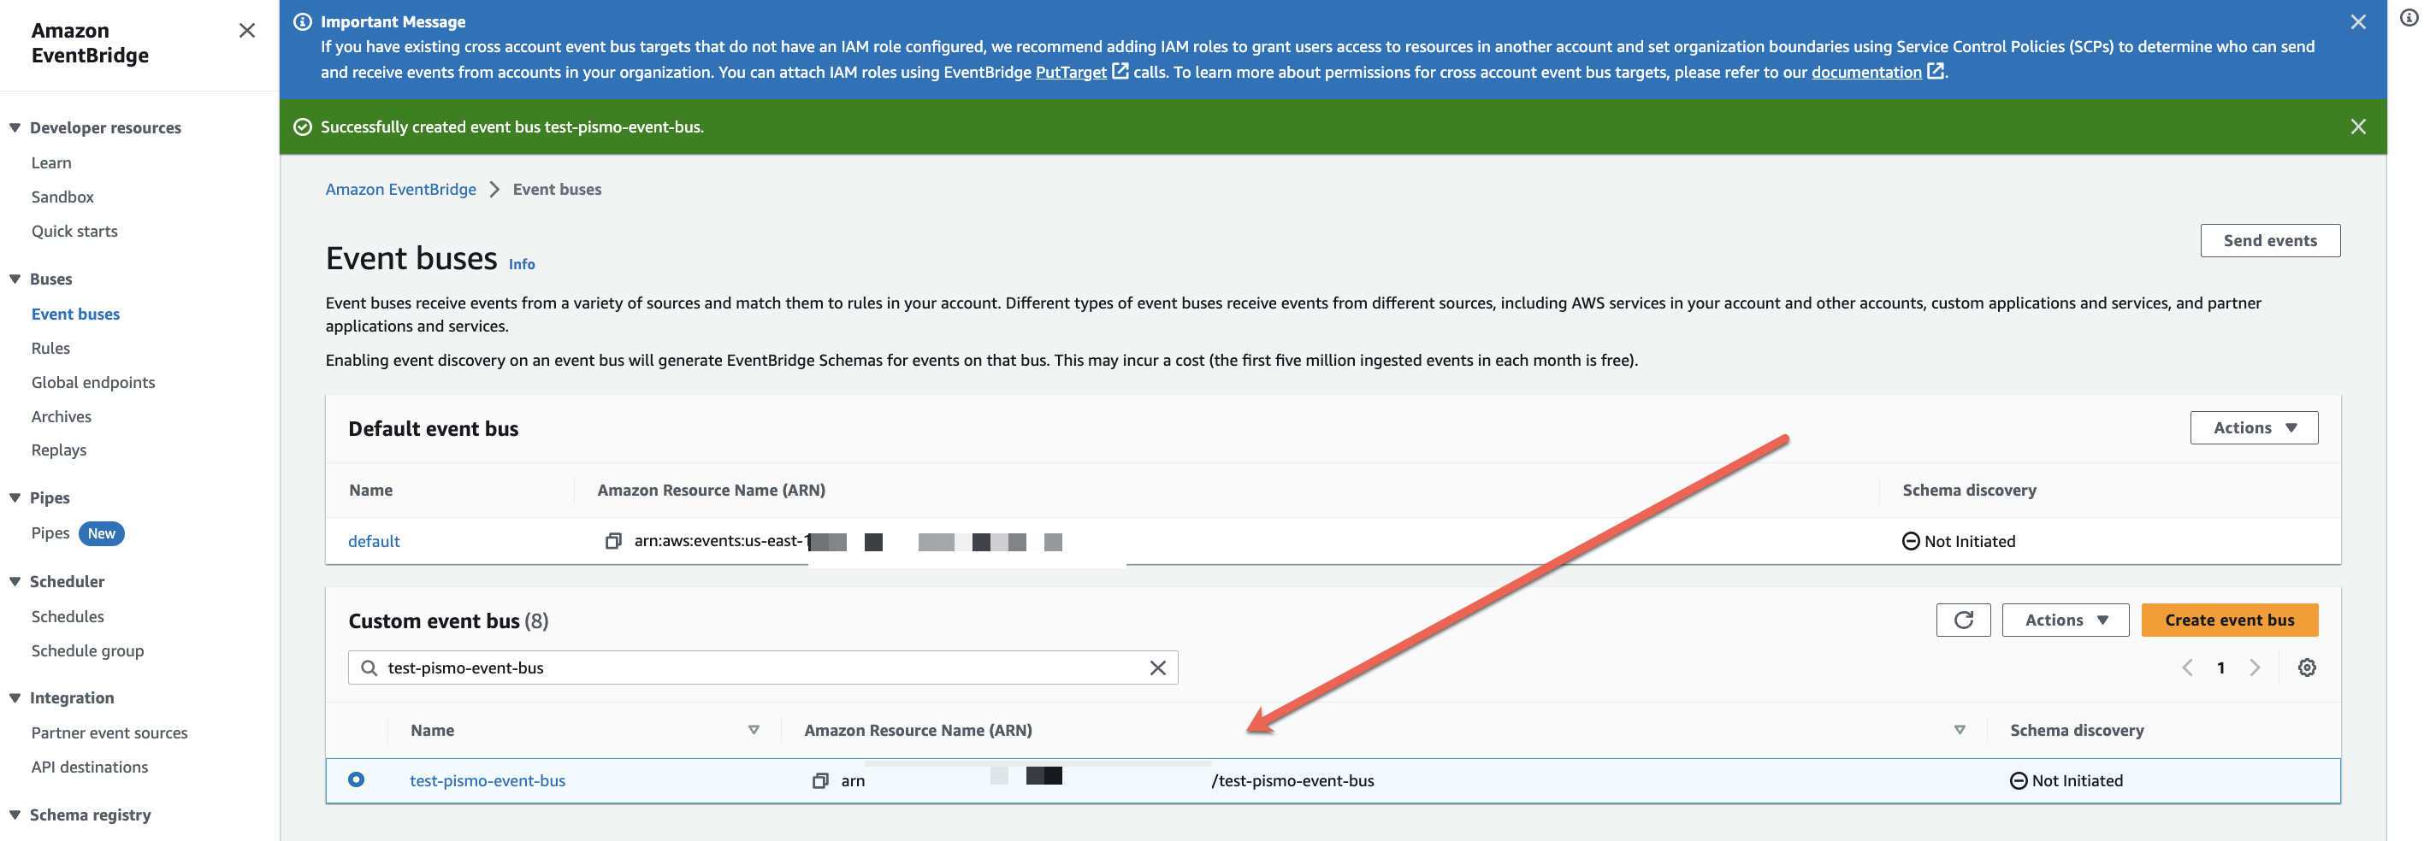Viewport: 2424px width, 841px height.
Task: Go to previous page of custom buses
Action: coord(2187,668)
